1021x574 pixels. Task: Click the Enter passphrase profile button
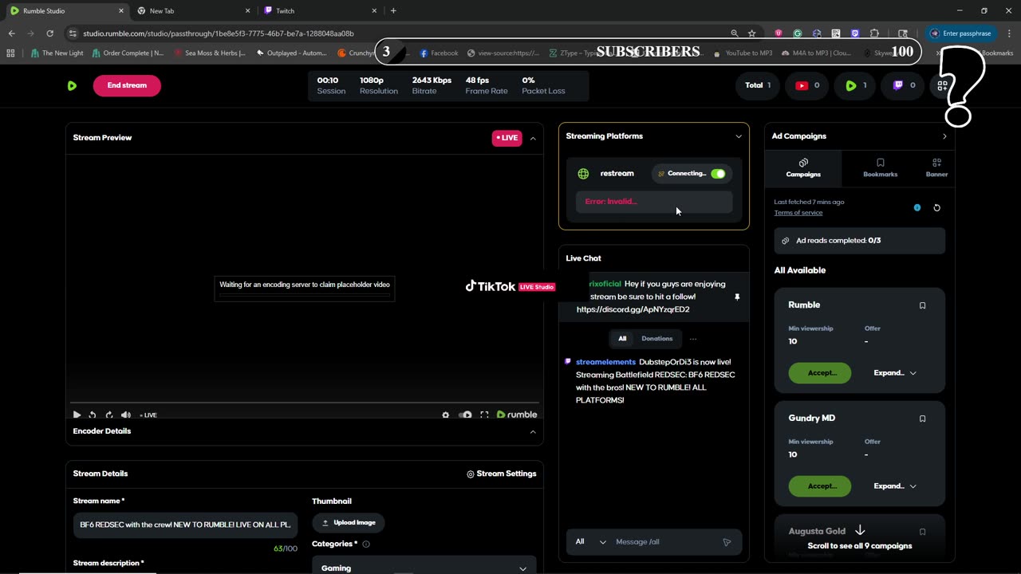point(960,33)
